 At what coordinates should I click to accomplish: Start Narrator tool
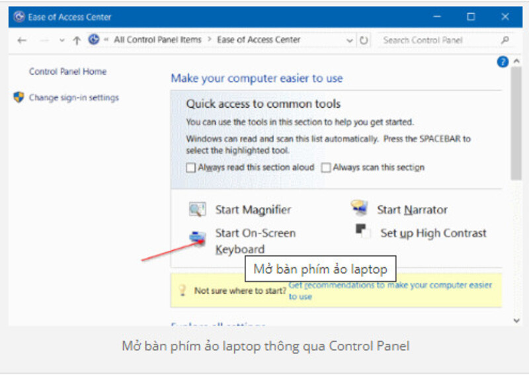point(412,210)
